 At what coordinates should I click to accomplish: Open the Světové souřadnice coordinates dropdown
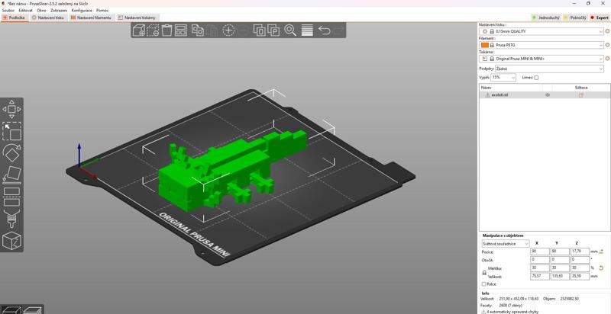pyautogui.click(x=505, y=244)
